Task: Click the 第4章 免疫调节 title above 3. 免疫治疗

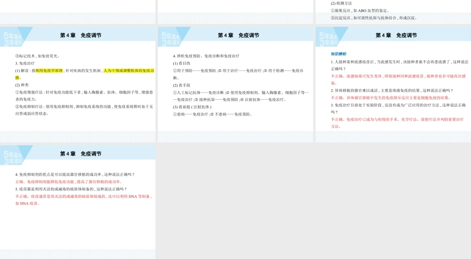Action: 81,35
